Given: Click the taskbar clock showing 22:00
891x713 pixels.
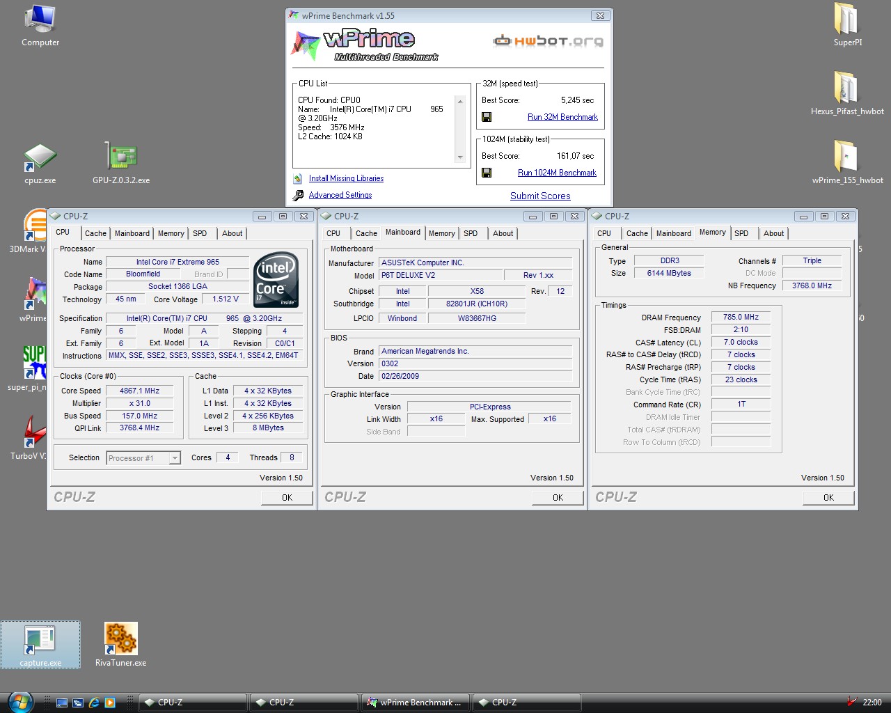Looking at the screenshot, I should pyautogui.click(x=872, y=703).
